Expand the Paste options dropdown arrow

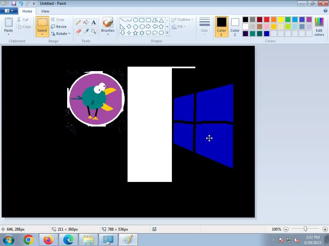(9, 35)
